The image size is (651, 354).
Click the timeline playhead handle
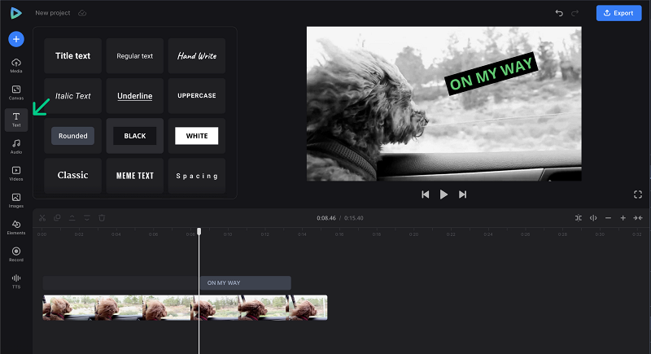tap(199, 231)
